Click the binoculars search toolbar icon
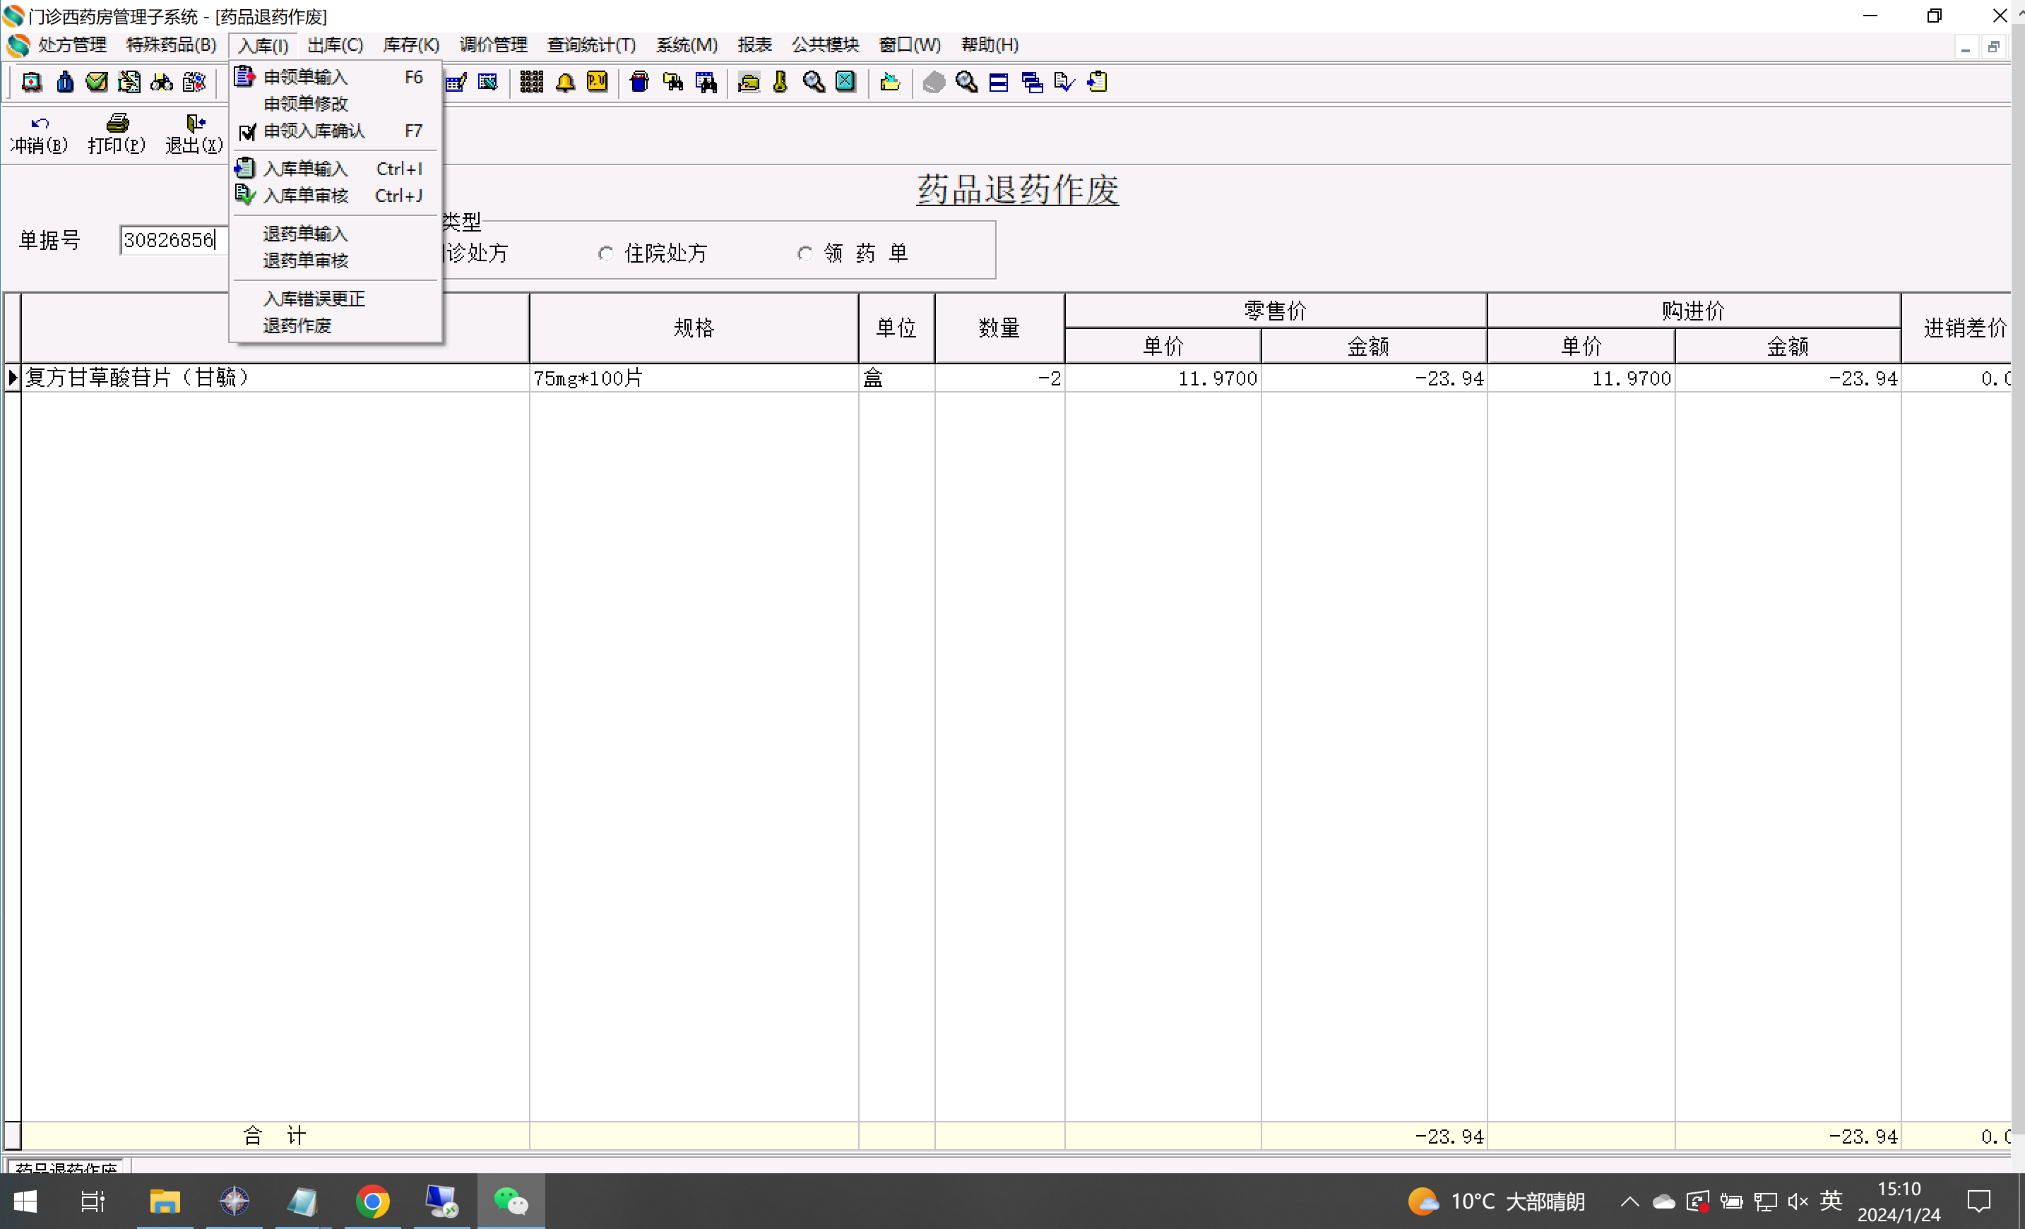This screenshot has width=2025, height=1229. tap(162, 82)
